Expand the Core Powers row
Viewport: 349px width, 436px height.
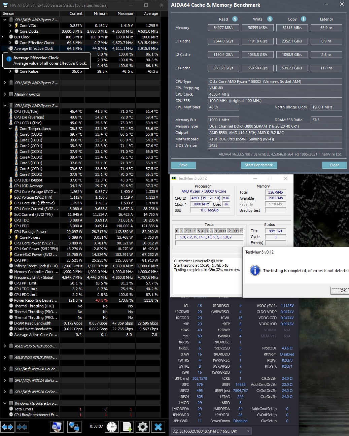coord(10,237)
